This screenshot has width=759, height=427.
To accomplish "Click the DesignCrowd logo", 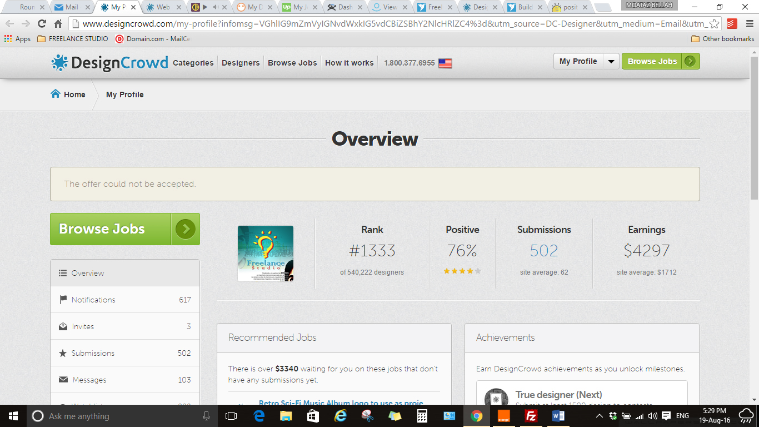I will click(109, 63).
